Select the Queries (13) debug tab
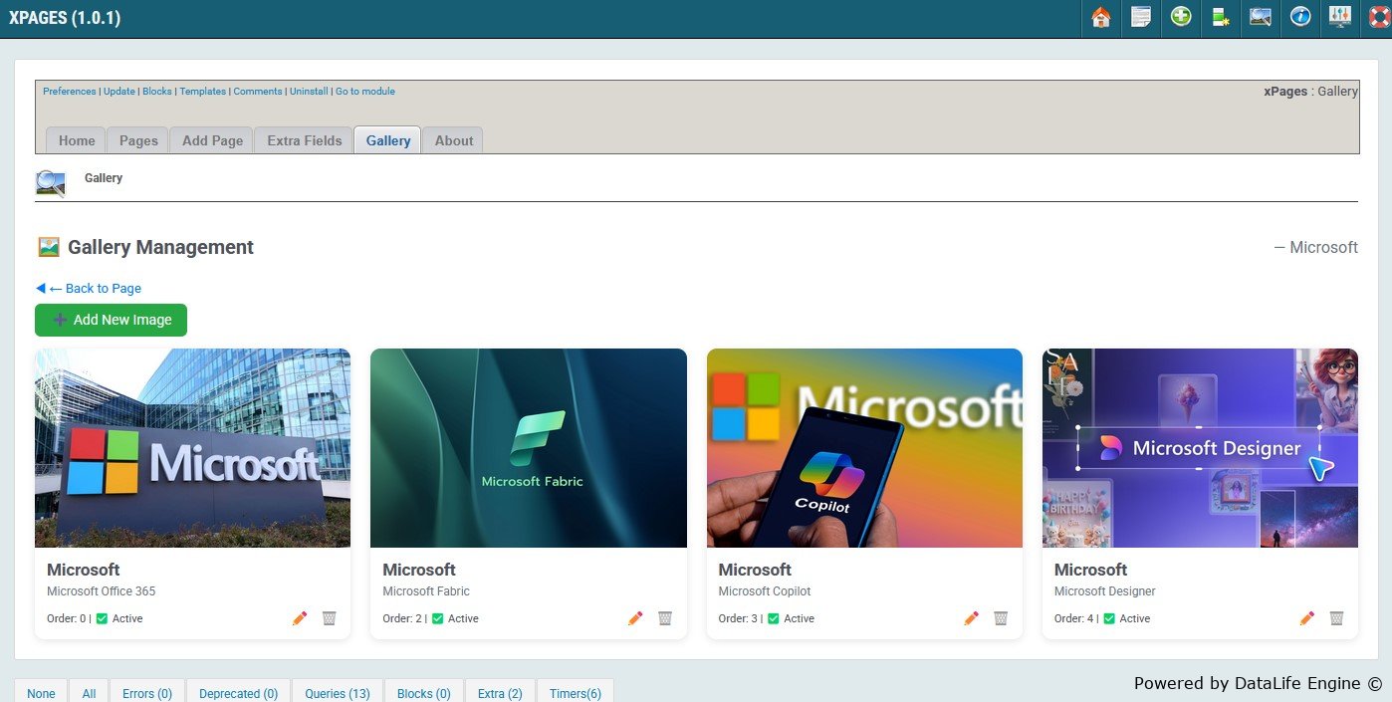This screenshot has height=702, width=1392. [x=337, y=693]
